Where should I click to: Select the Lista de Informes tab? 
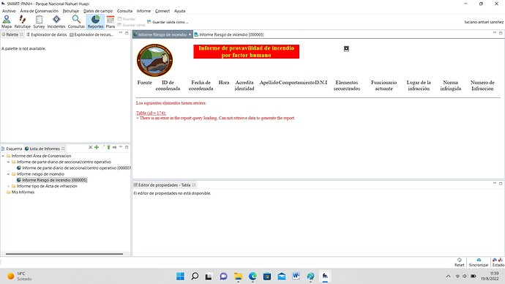tap(45, 149)
